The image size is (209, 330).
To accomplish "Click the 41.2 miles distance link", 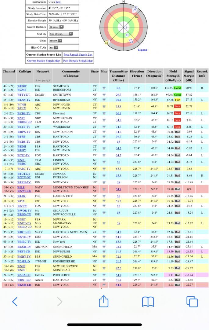I will coord(118,280).
